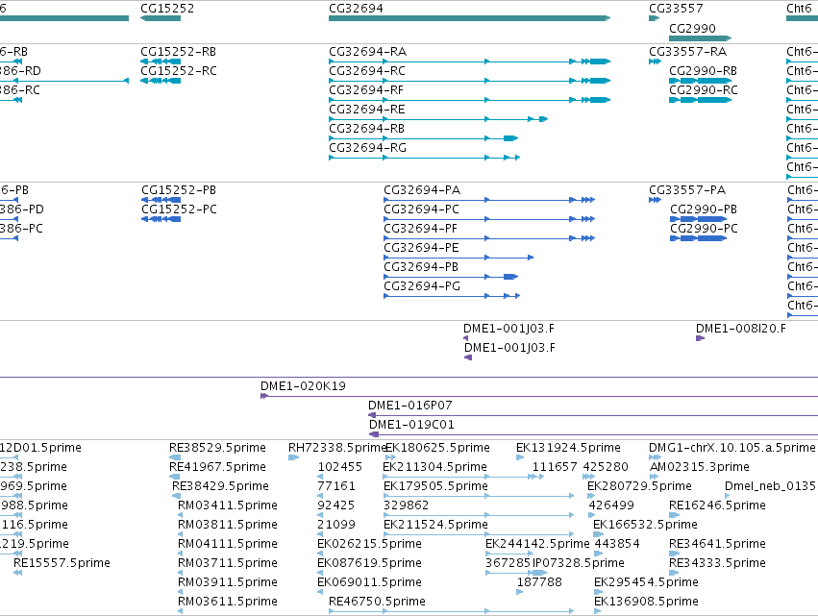Image resolution: width=818 pixels, height=616 pixels.
Task: Open transcript CG15252-RB
Action: pos(178,52)
